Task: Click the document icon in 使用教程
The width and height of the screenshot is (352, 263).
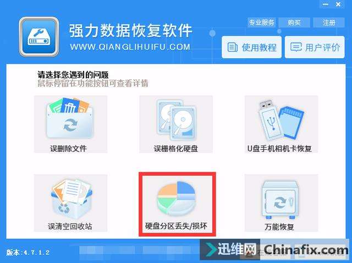Action: [232, 47]
